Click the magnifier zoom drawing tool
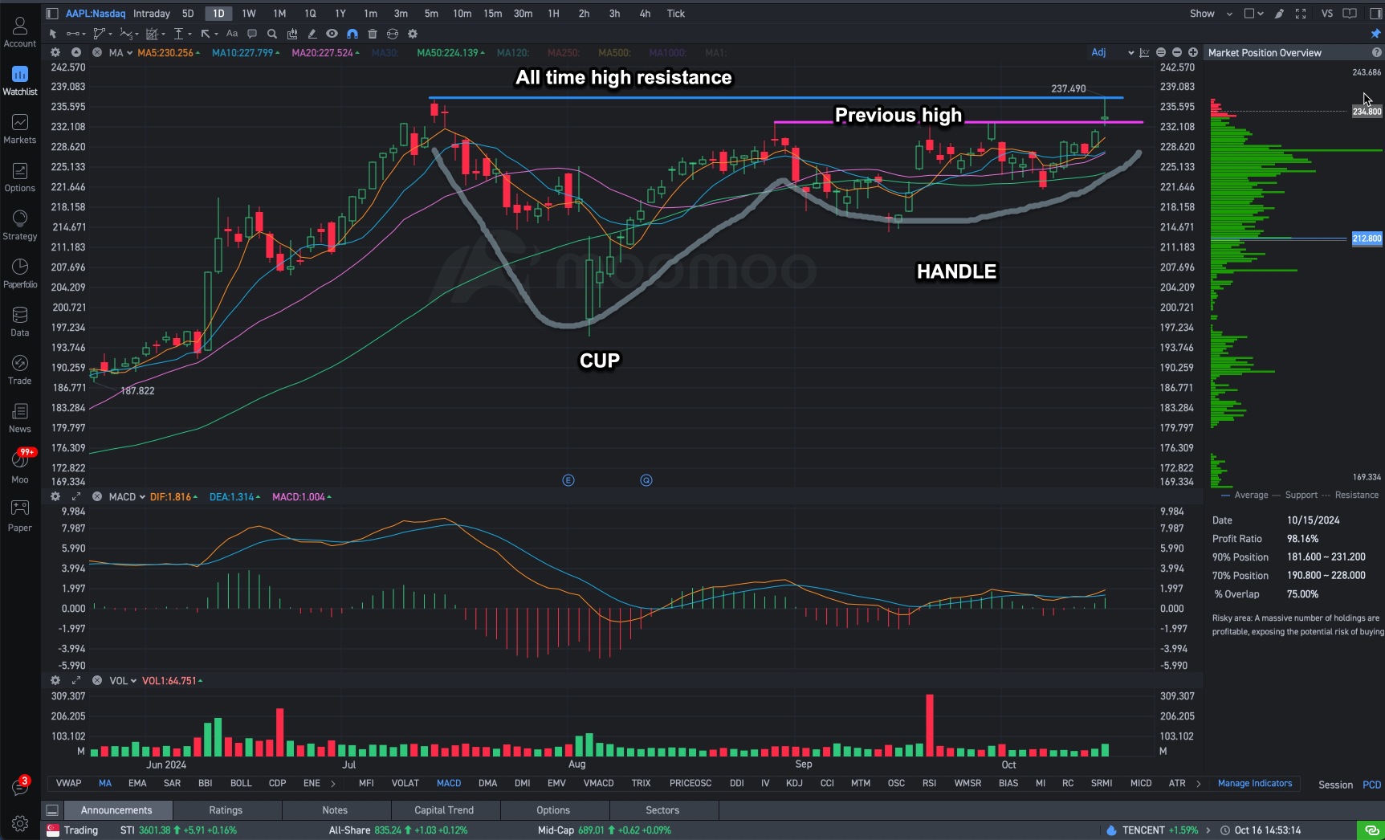Screen dimensions: 1385x840 (x=272, y=34)
